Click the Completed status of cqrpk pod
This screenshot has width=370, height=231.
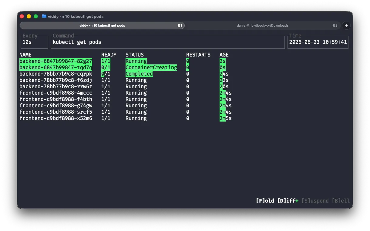[139, 74]
